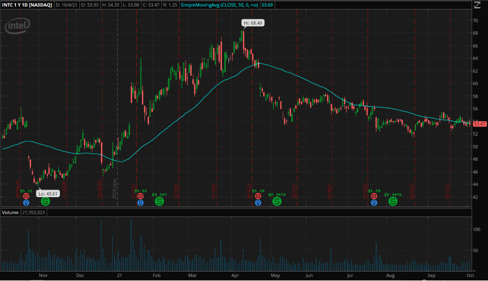Click the Oct label on time axis

(x=470, y=275)
